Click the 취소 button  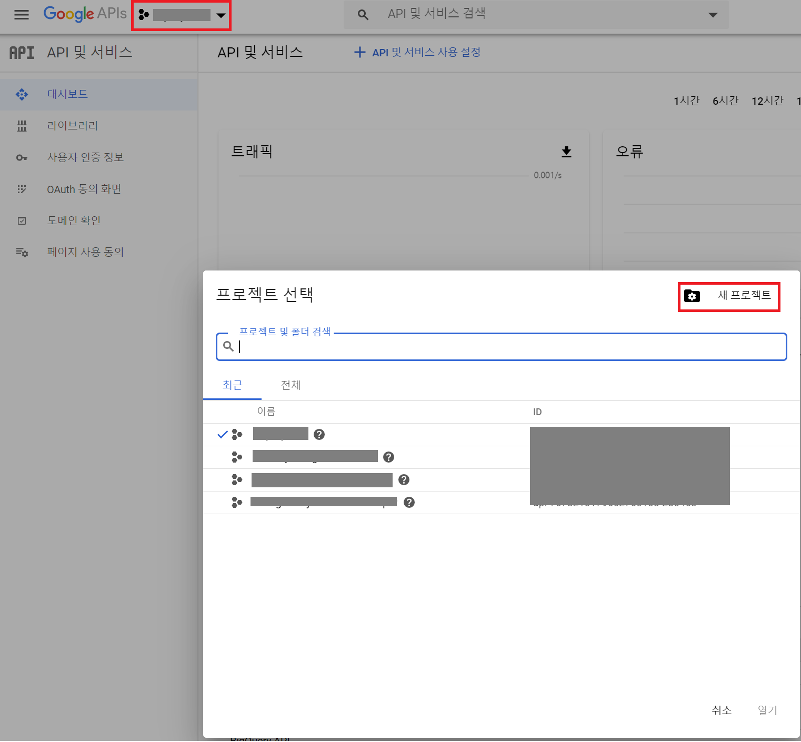point(721,710)
